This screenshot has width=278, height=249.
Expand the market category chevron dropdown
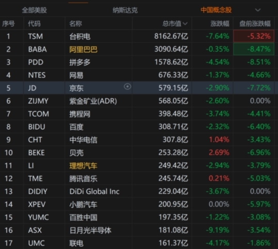pos(257,10)
